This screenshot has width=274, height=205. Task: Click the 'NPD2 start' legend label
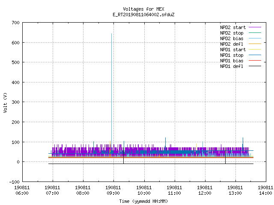(233, 27)
